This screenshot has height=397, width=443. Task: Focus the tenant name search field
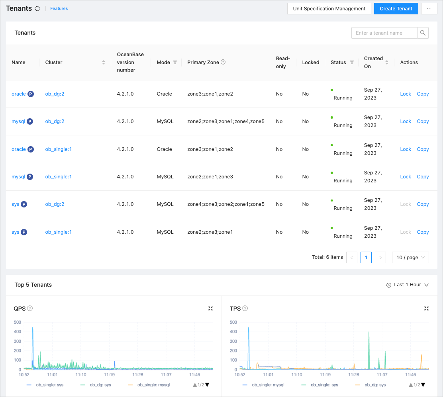(x=384, y=33)
